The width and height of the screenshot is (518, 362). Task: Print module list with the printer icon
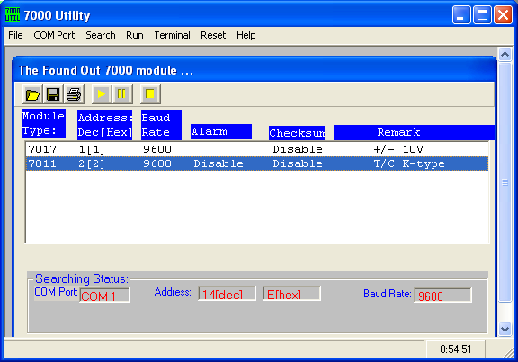[74, 94]
